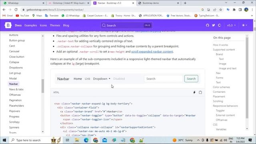The height and width of the screenshot is (144, 256).
Task: Bookmark this page with star icon
Action: 221,10
